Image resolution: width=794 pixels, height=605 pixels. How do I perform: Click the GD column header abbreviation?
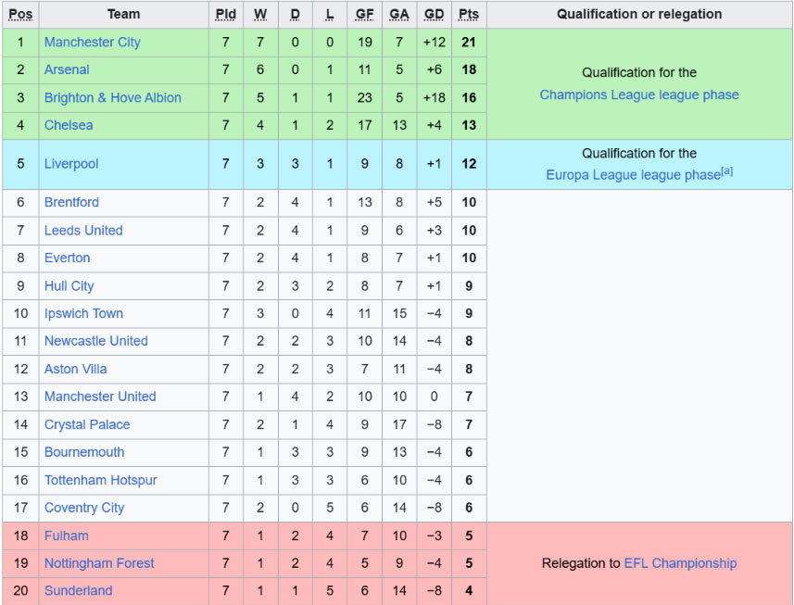pyautogui.click(x=434, y=14)
